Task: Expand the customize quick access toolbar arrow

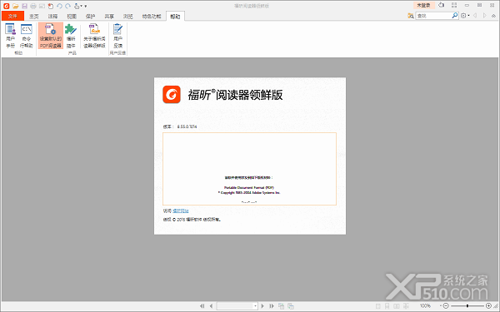Action: 86,6
